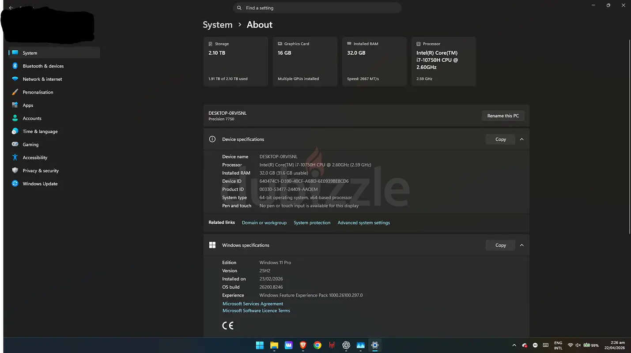Open the Personalisation section
631x353 pixels.
pos(38,92)
